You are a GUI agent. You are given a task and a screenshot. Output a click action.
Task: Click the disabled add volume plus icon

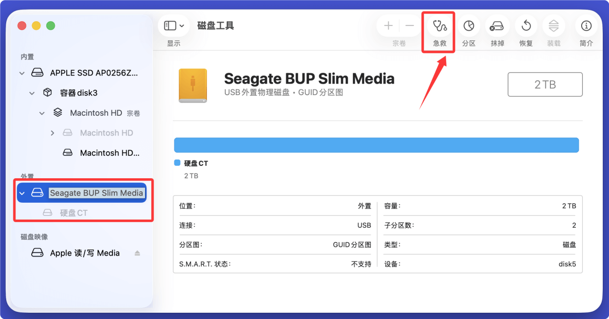coord(388,26)
